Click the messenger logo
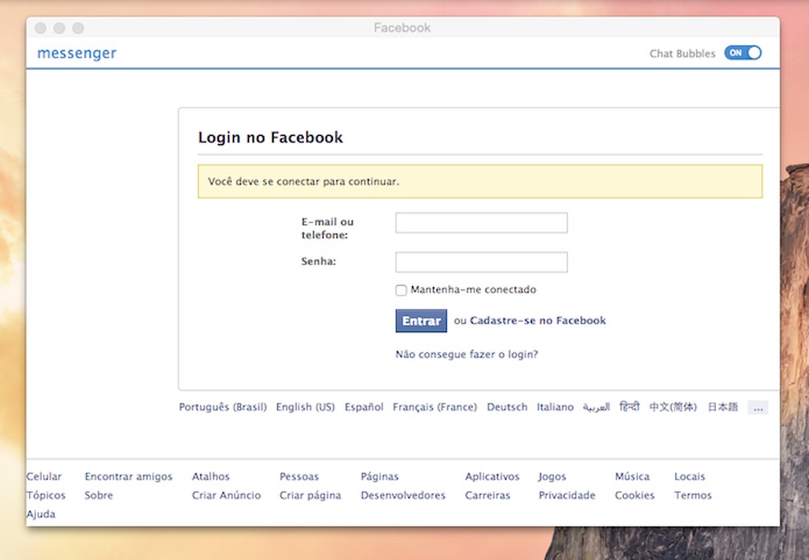 (76, 53)
